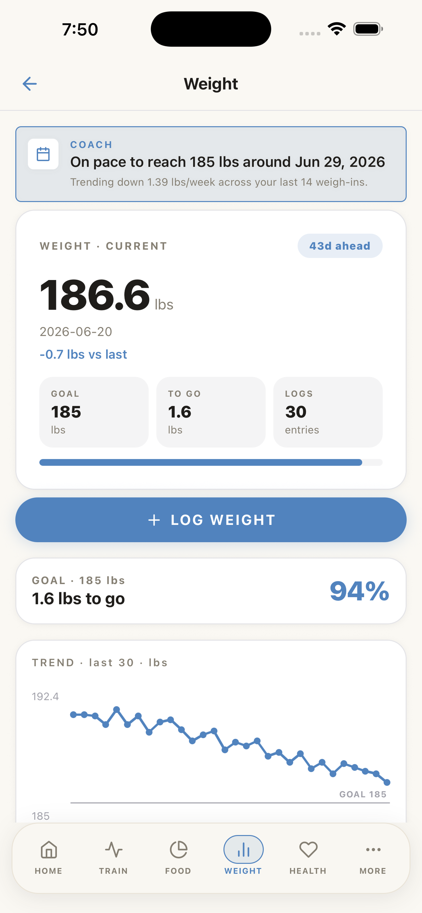Check the battery status icon
Image resolution: width=422 pixels, height=913 pixels.
368,29
